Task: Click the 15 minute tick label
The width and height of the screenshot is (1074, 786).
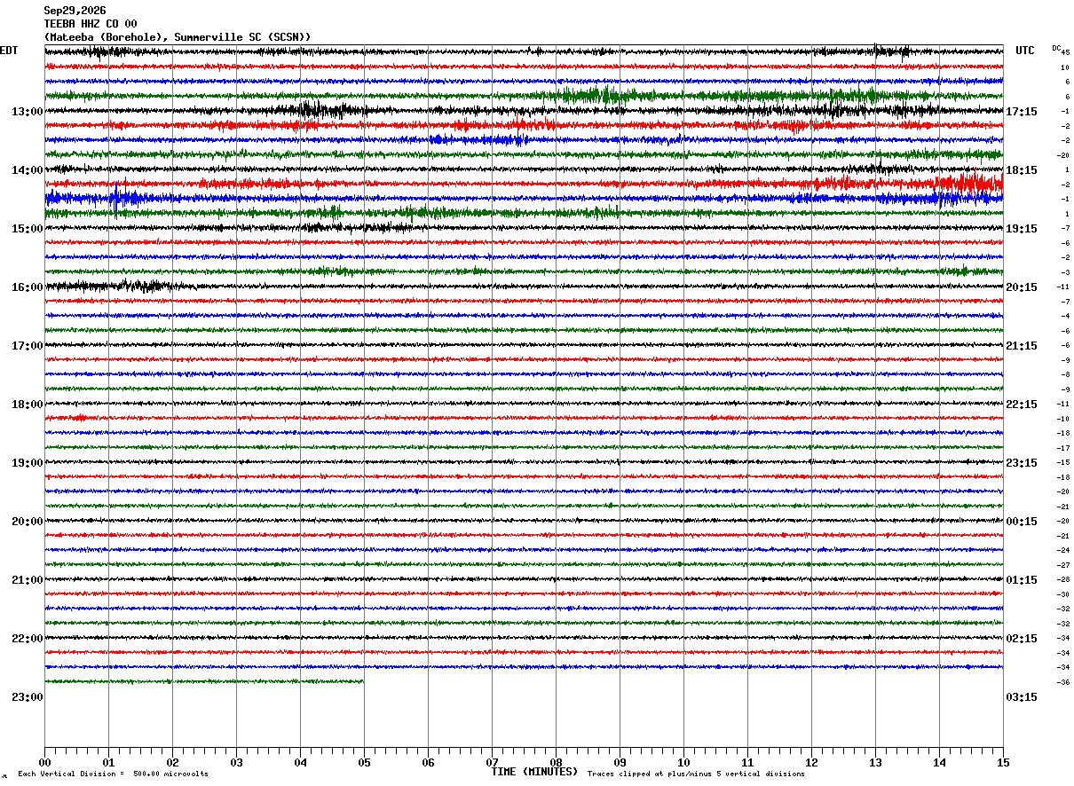Action: [x=1003, y=762]
